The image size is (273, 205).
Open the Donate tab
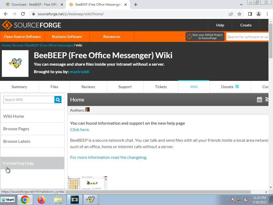pos(230,87)
